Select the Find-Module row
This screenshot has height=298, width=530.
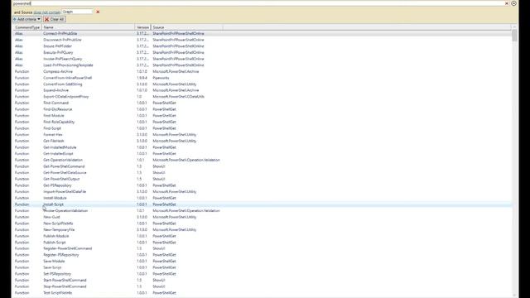point(263,116)
